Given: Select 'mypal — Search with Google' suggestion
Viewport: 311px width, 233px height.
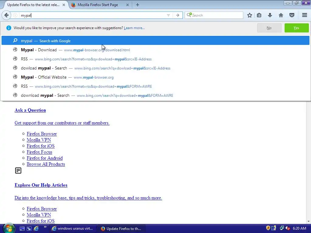Looking at the screenshot, I should point(155,41).
